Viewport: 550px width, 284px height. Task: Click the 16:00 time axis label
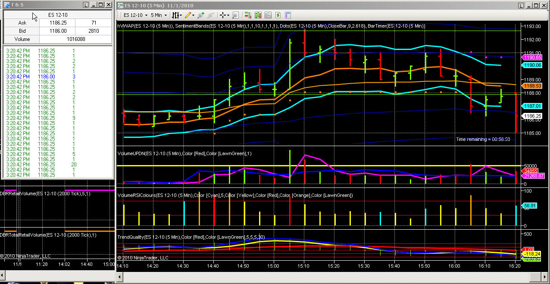[x=455, y=266]
